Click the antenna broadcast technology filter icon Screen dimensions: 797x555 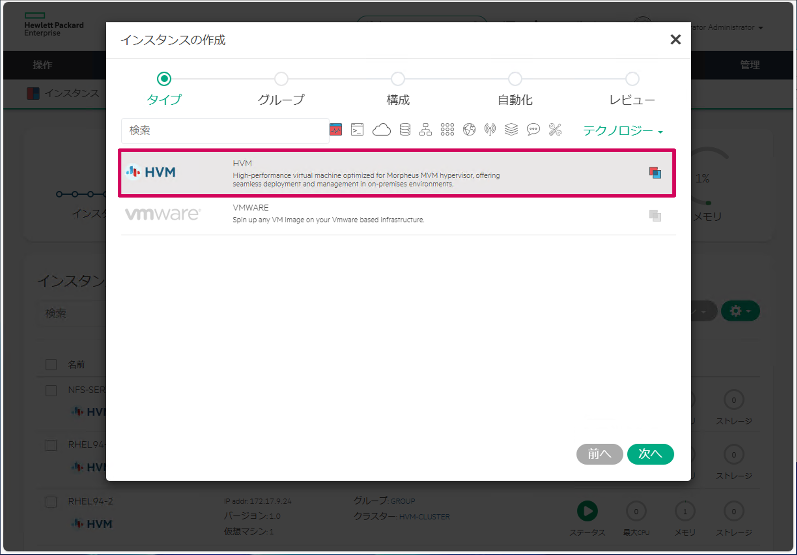pos(490,130)
